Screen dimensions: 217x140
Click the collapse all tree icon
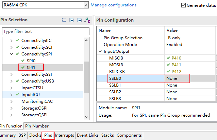click(x=79, y=20)
